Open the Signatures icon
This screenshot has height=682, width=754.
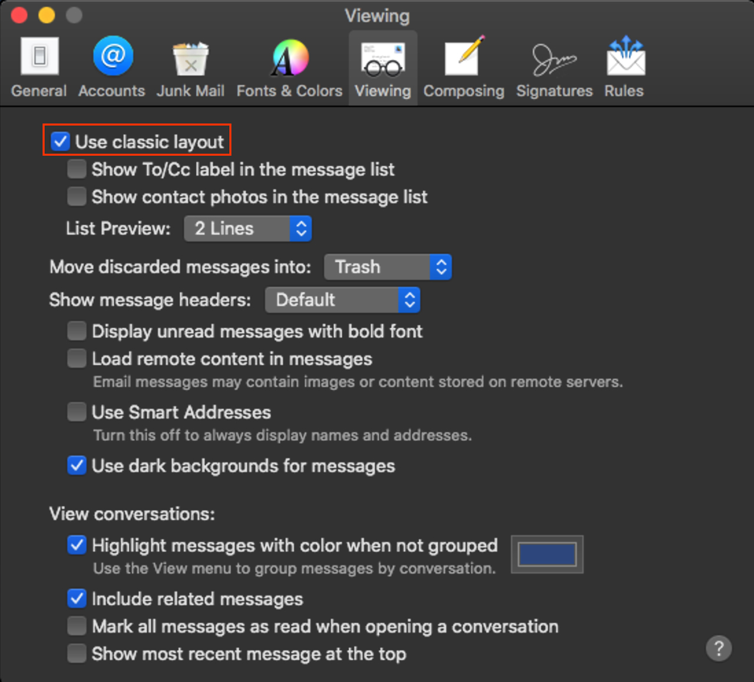click(x=554, y=60)
